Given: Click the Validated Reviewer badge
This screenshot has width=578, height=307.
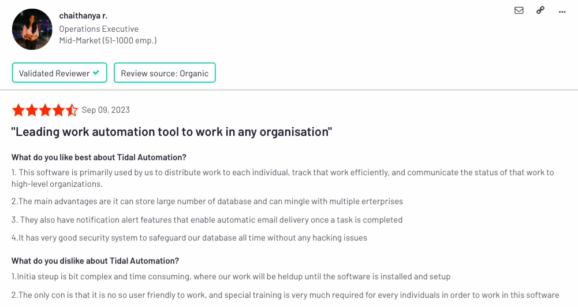Looking at the screenshot, I should (59, 73).
